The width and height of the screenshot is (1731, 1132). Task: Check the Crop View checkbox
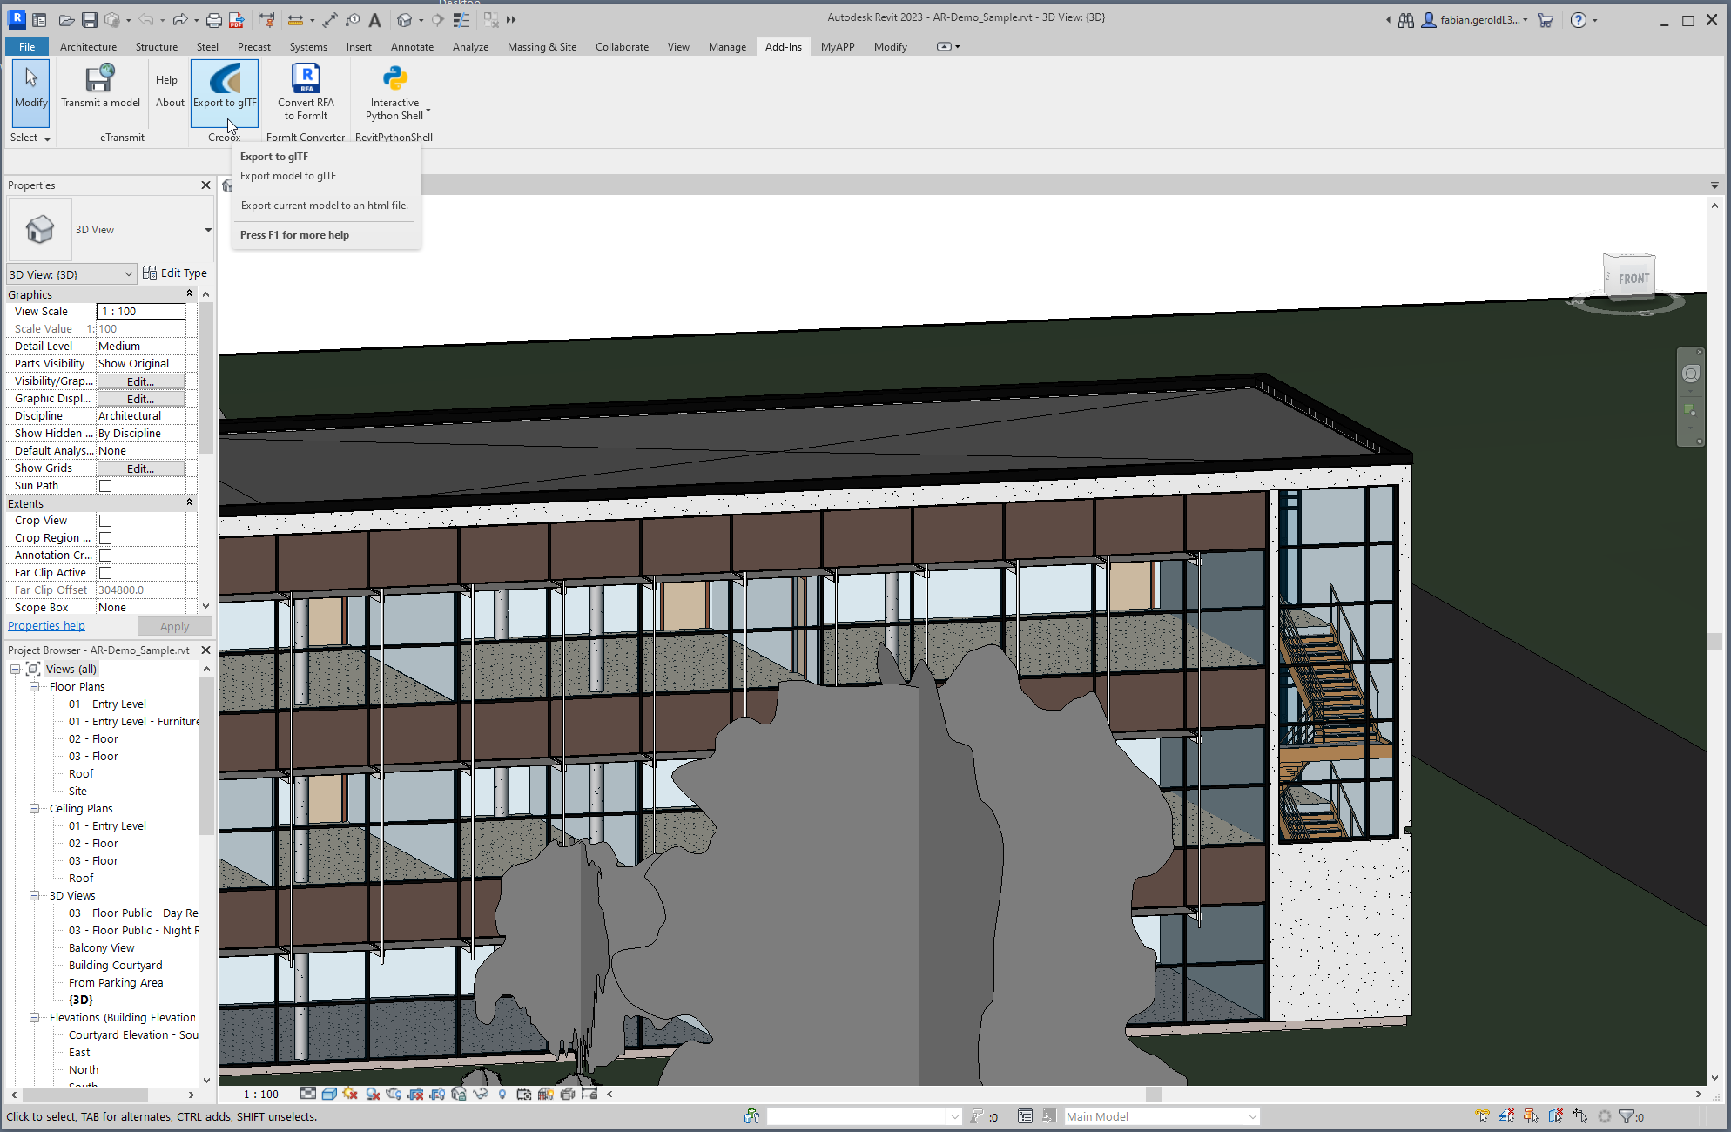tap(105, 521)
